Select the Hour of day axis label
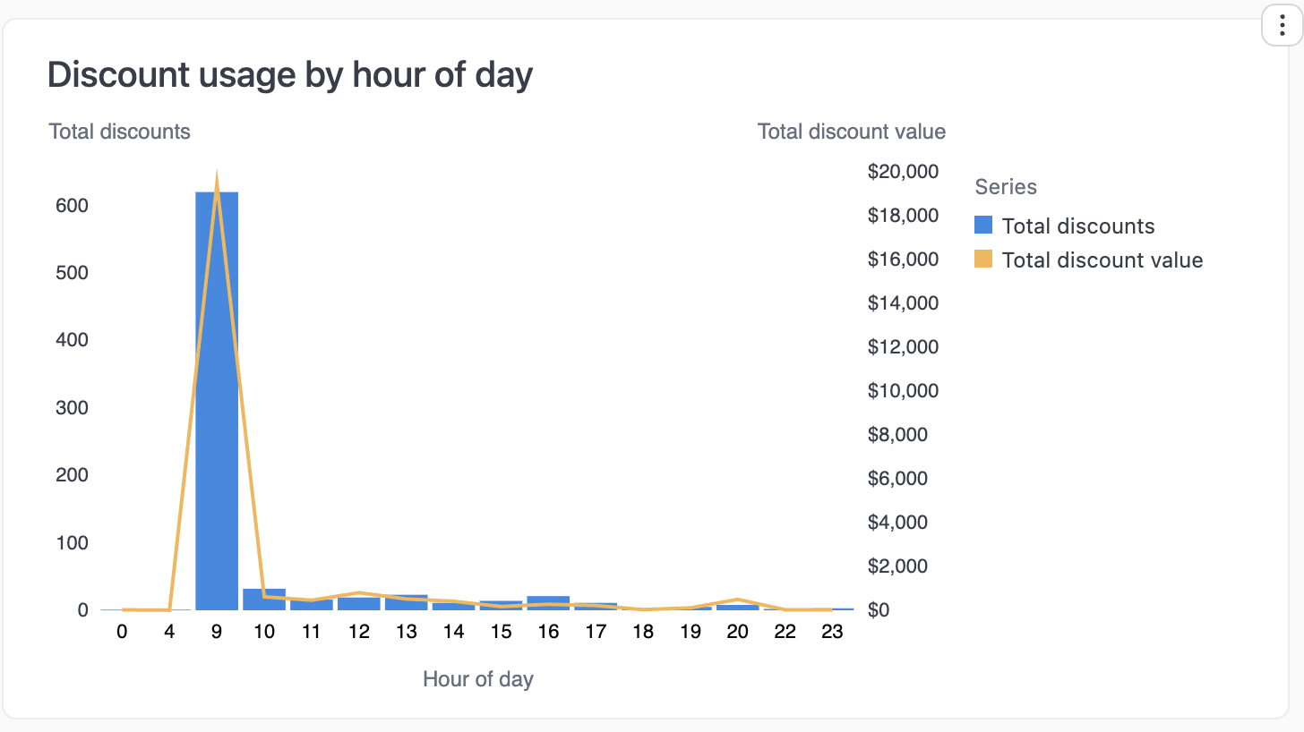1304x732 pixels. coord(478,679)
